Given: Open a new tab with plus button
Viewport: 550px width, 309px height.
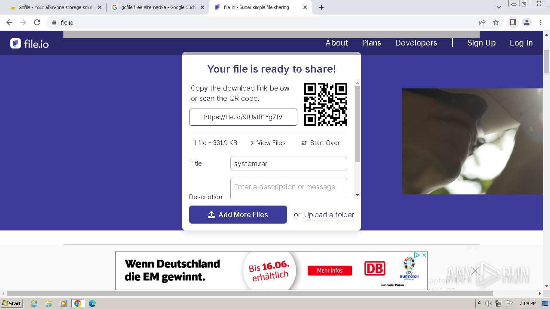Looking at the screenshot, I should coord(321,7).
